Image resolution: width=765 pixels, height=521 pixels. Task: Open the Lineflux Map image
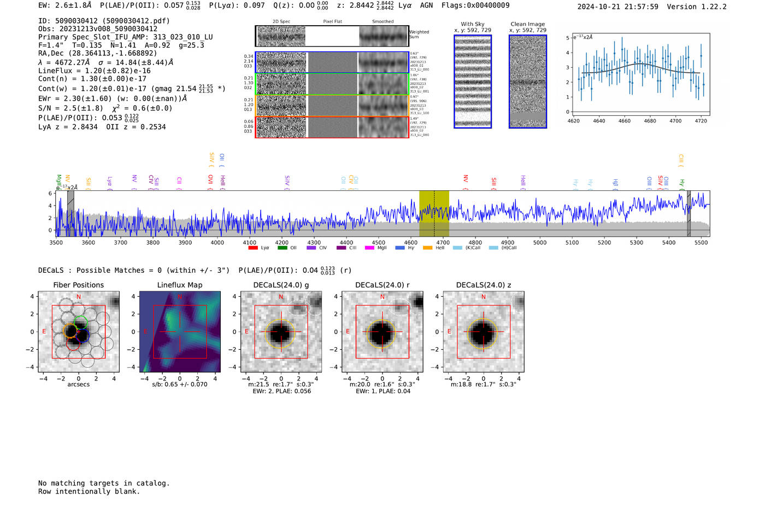180,332
